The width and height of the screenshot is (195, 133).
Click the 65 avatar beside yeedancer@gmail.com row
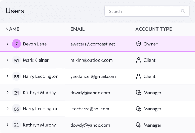click(16, 76)
